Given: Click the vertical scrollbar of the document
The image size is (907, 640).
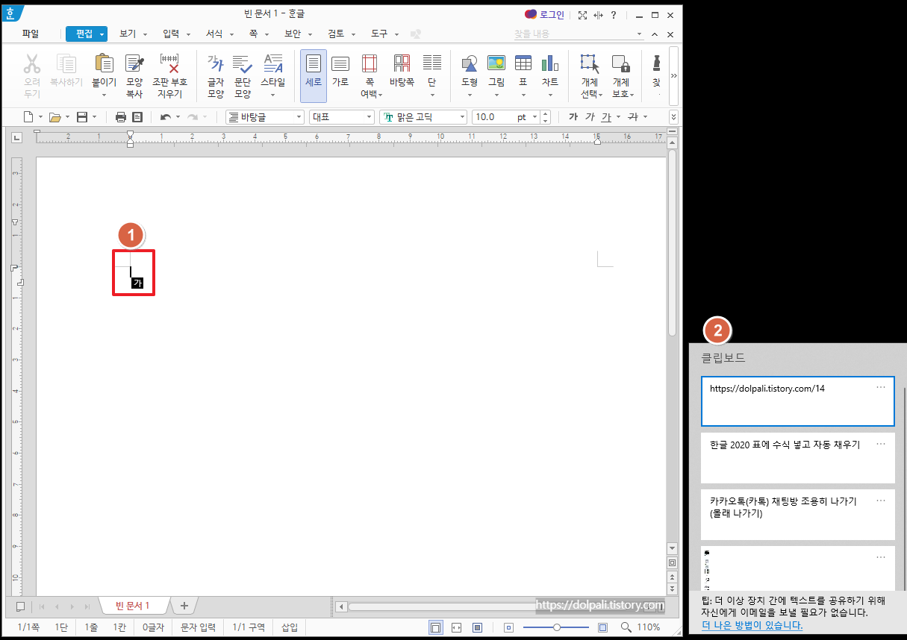Looking at the screenshot, I should (x=672, y=242).
